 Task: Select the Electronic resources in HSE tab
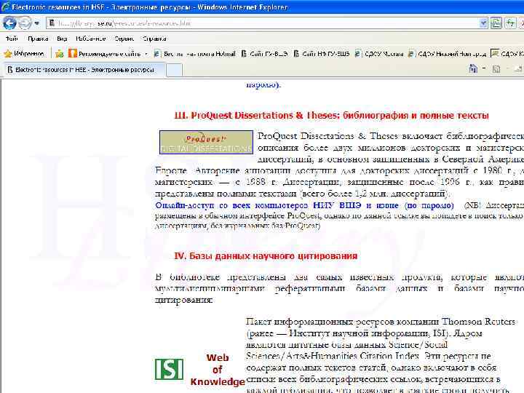84,70
